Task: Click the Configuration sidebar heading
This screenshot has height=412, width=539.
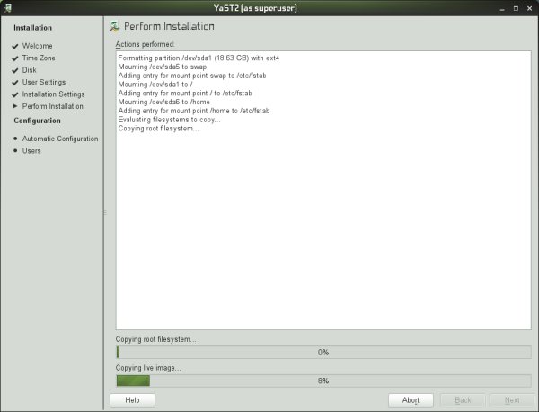Action: click(x=37, y=121)
